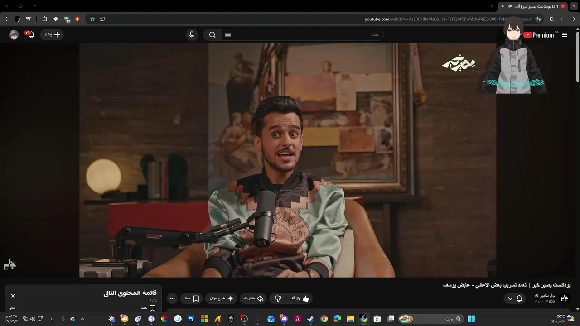Click the install/cast icon beside the star
This screenshot has height=326, width=580.
(x=102, y=19)
